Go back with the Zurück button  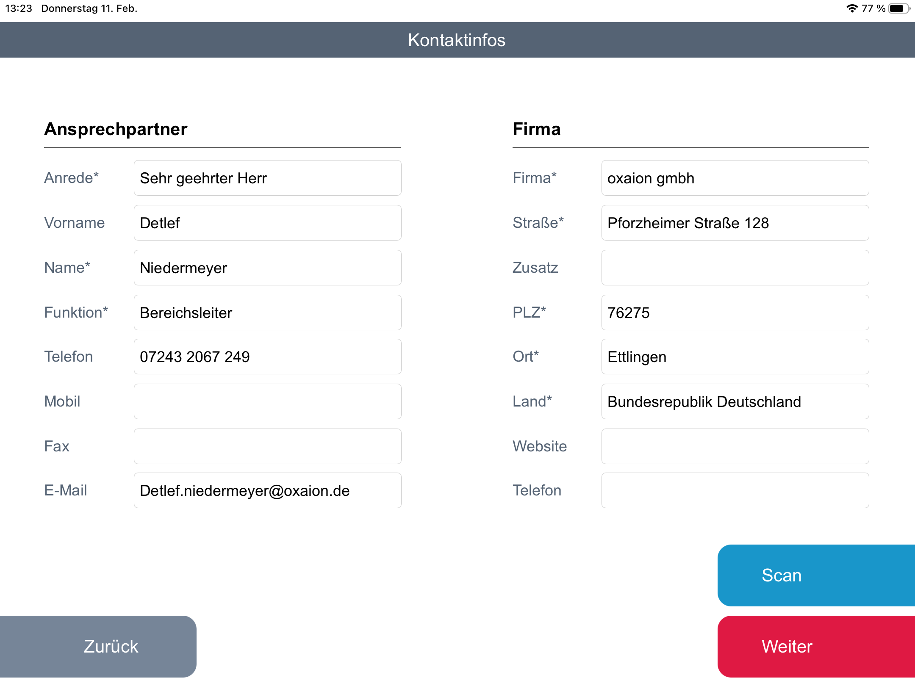(x=98, y=646)
